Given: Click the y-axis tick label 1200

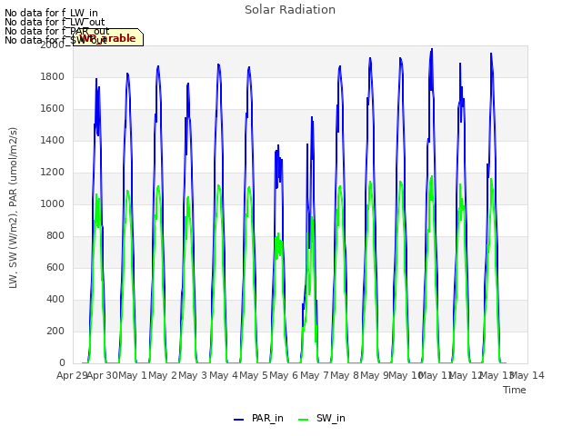Looking at the screenshot, I should (x=53, y=173).
